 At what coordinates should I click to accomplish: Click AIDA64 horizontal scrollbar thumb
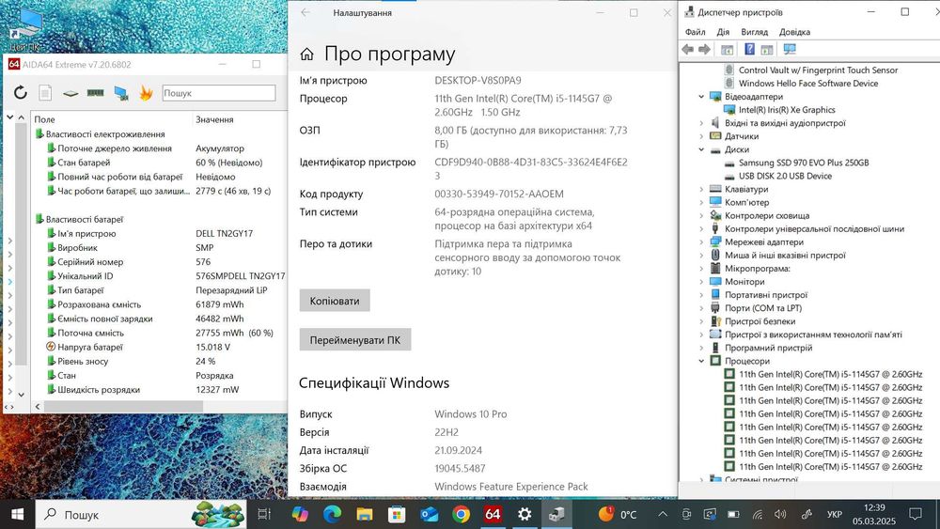pos(123,406)
